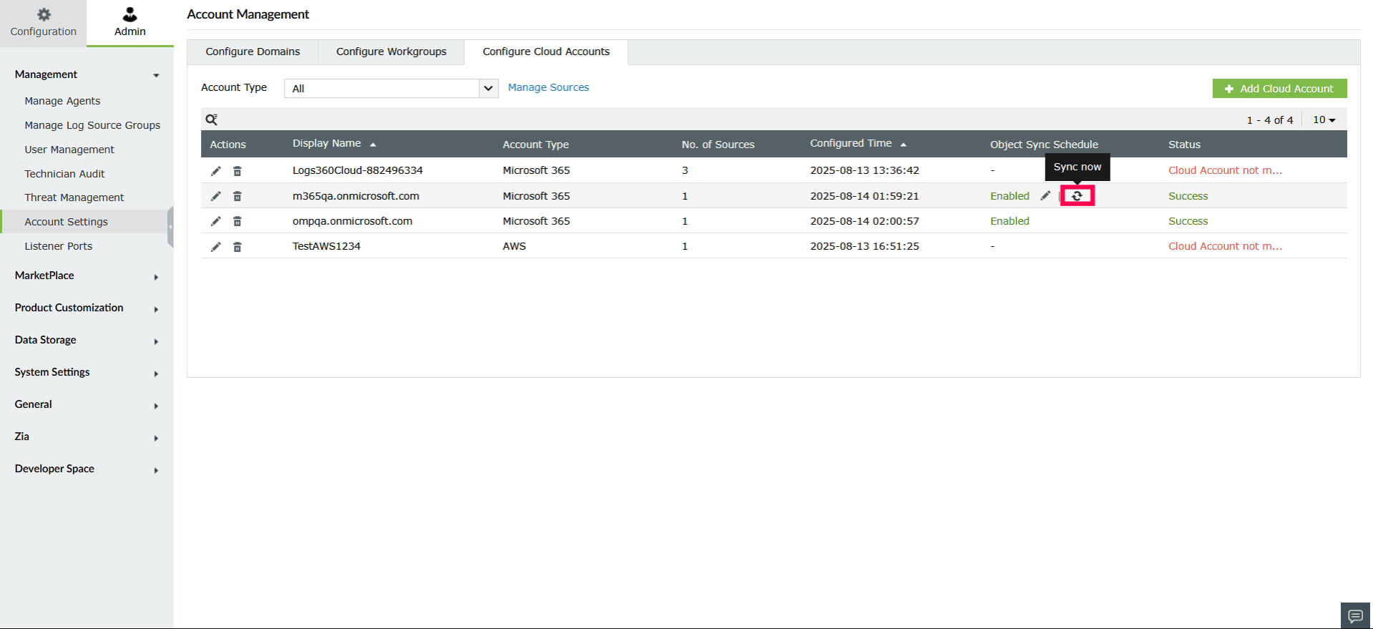Edit the ompqa.onmicrosoft.com account
Image resolution: width=1373 pixels, height=629 pixels.
point(215,221)
